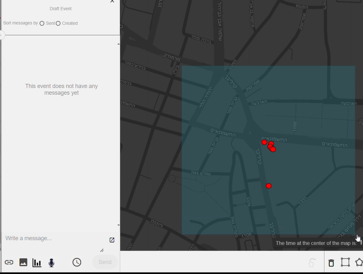The image size is (363, 274).
Task: Close the Draft Event panel
Action: 112,1
